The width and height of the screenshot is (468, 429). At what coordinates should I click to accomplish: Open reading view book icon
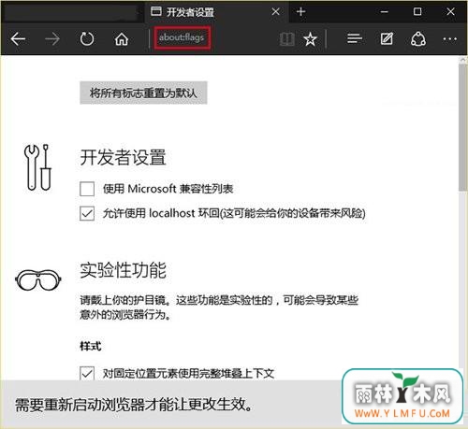(287, 39)
